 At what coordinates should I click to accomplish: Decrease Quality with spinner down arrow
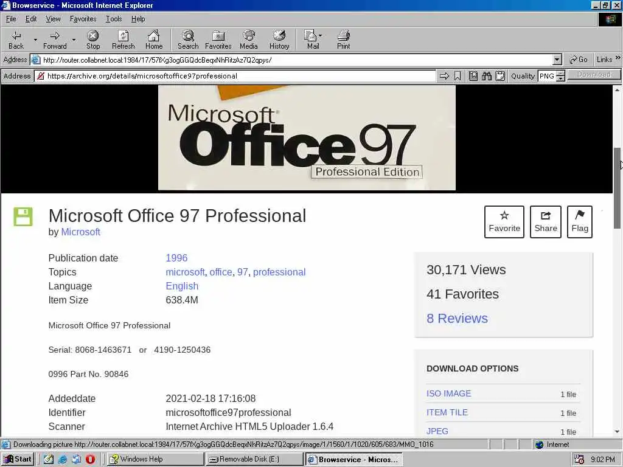coord(560,78)
